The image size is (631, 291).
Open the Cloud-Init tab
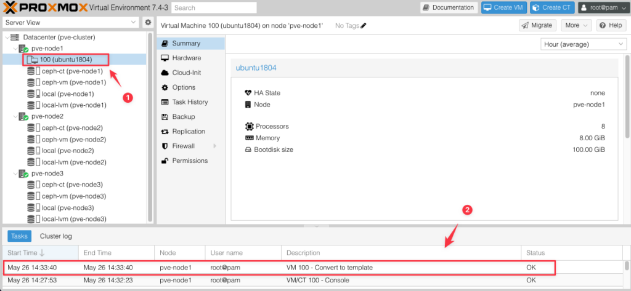pyautogui.click(x=191, y=73)
